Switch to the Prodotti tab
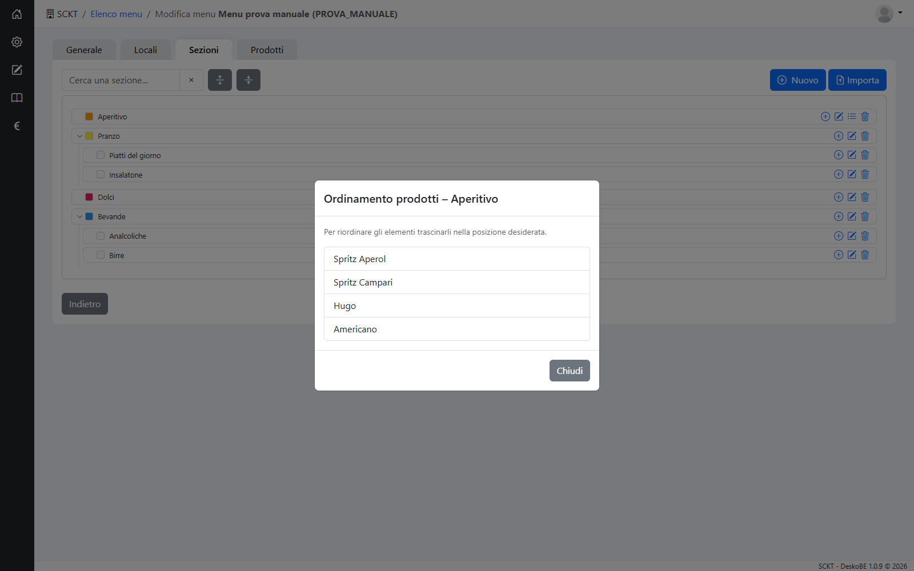The image size is (914, 571). [x=267, y=50]
